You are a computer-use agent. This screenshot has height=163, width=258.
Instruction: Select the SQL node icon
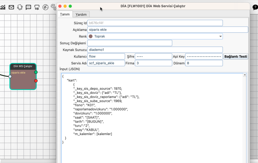point(37,7)
